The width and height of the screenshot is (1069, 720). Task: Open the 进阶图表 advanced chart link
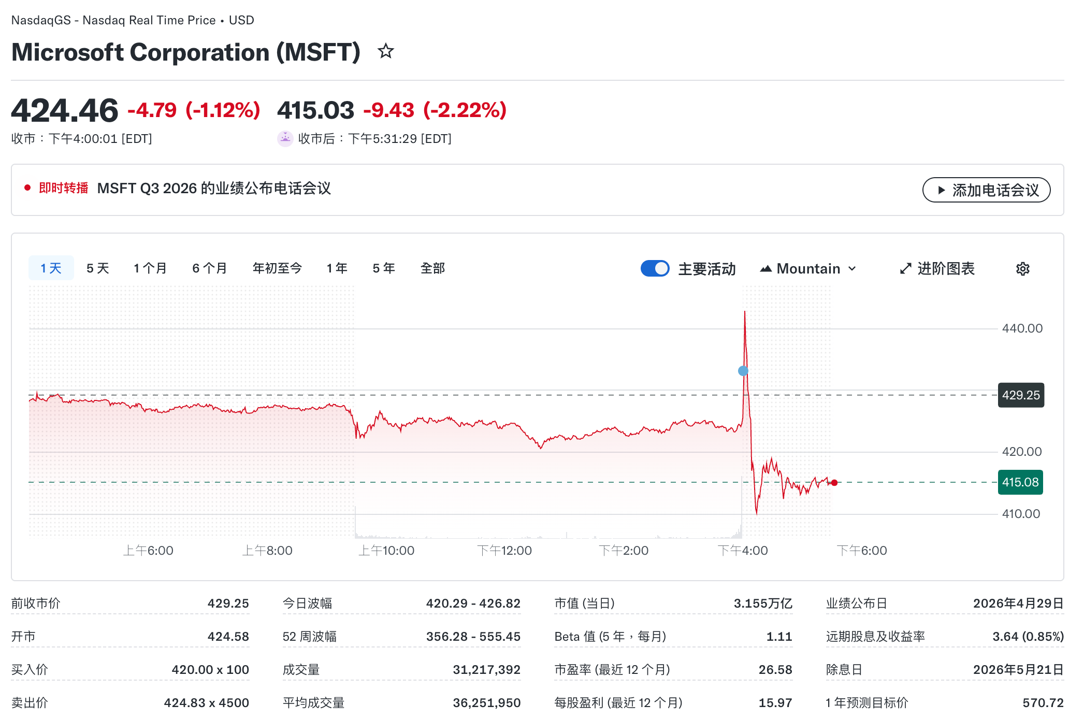946,269
